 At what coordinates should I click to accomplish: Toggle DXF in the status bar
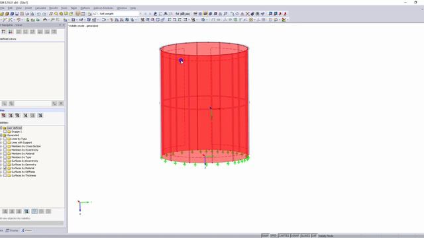313,236
